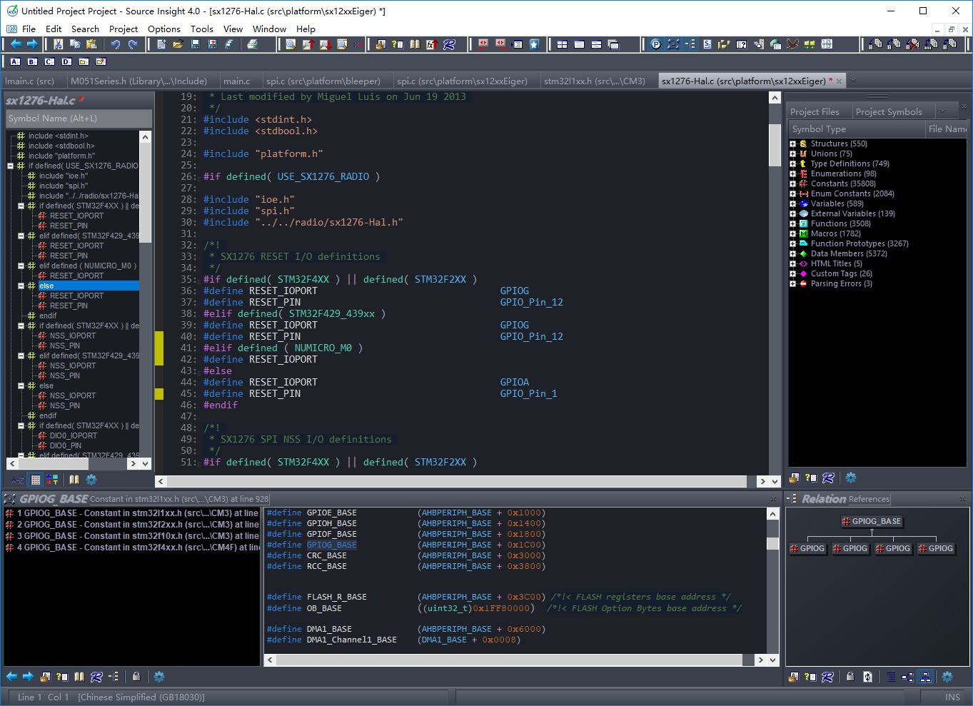Open the Search menu
The height and width of the screenshot is (706, 973).
pyautogui.click(x=85, y=29)
